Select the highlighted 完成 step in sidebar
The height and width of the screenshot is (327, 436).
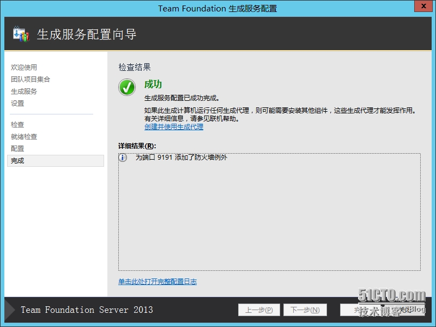(x=56, y=161)
